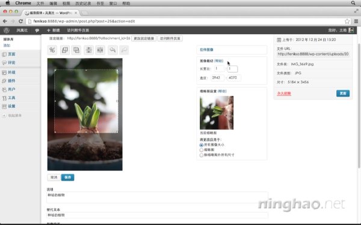Open 帮助 link beside image crop heading
Image resolution: width=361 pixels, height=225 pixels.
(x=219, y=61)
